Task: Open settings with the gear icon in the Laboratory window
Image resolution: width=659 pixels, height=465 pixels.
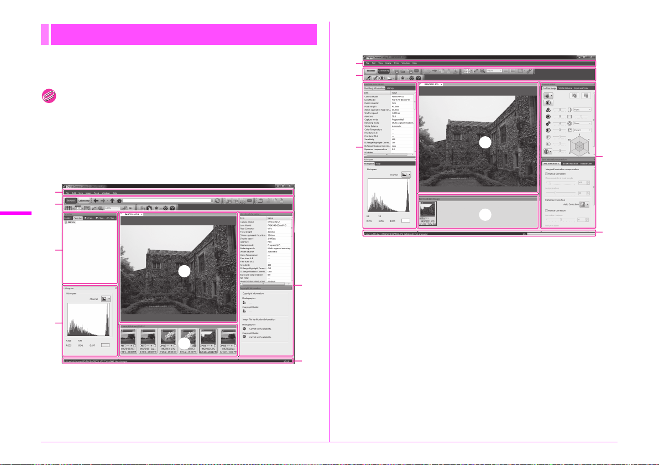Action: tap(411, 78)
